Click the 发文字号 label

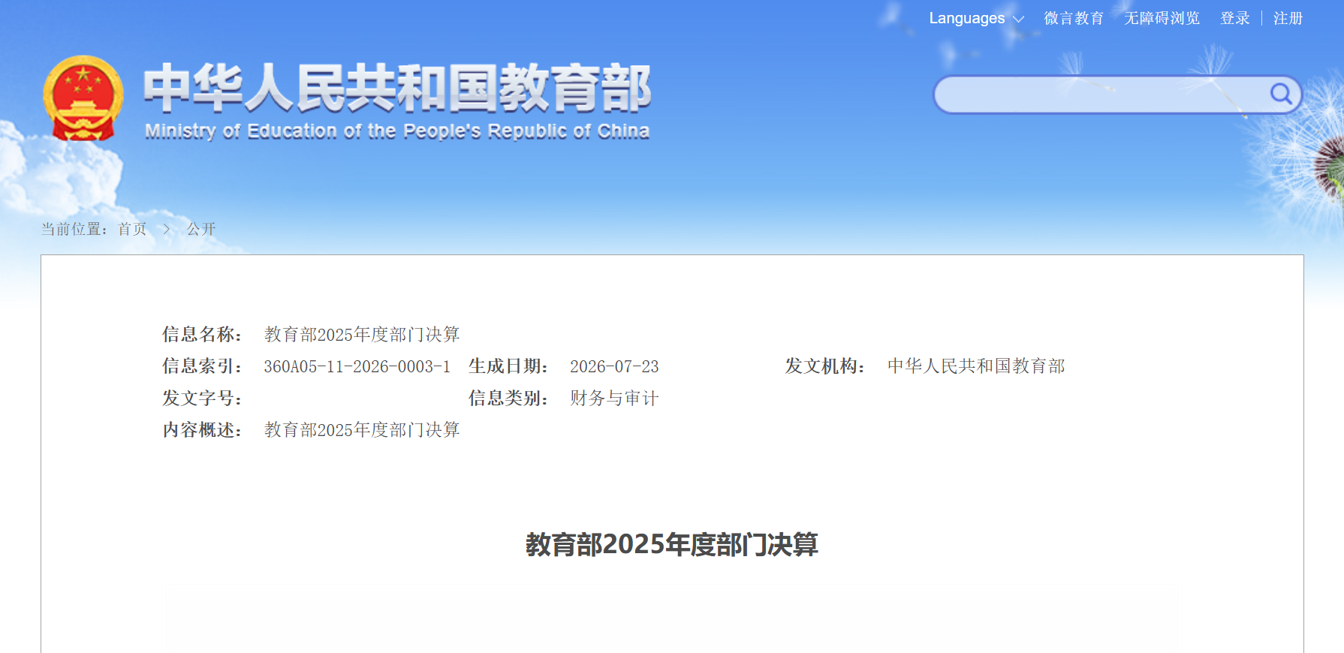pos(202,398)
